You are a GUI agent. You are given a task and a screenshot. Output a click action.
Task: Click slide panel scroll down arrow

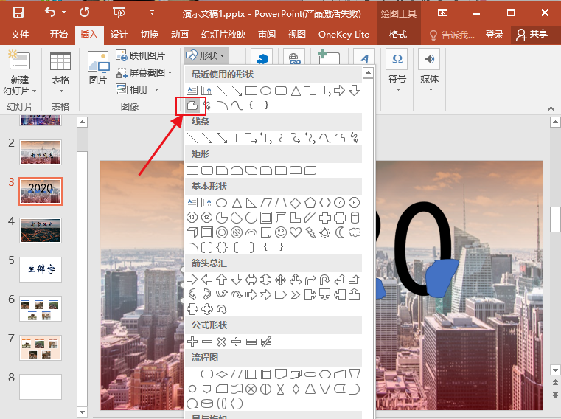coord(83,412)
